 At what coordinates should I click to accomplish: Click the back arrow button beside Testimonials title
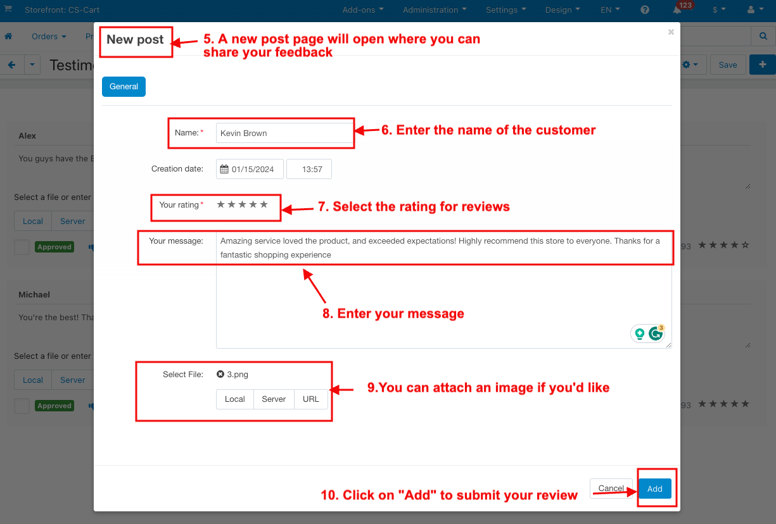coord(11,65)
